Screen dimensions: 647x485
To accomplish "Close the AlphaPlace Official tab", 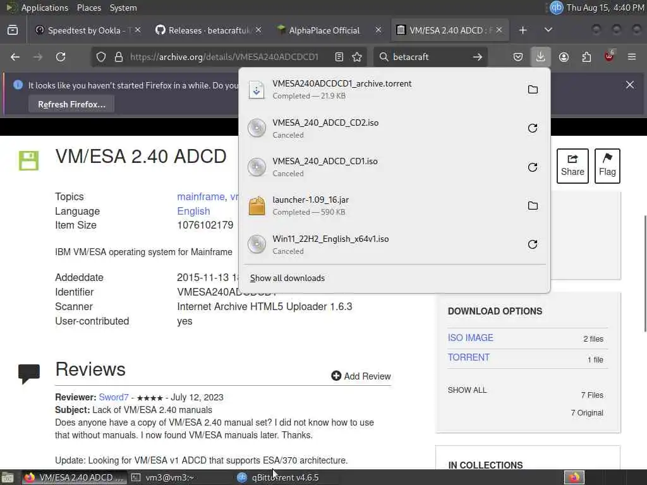I will pos(378,30).
